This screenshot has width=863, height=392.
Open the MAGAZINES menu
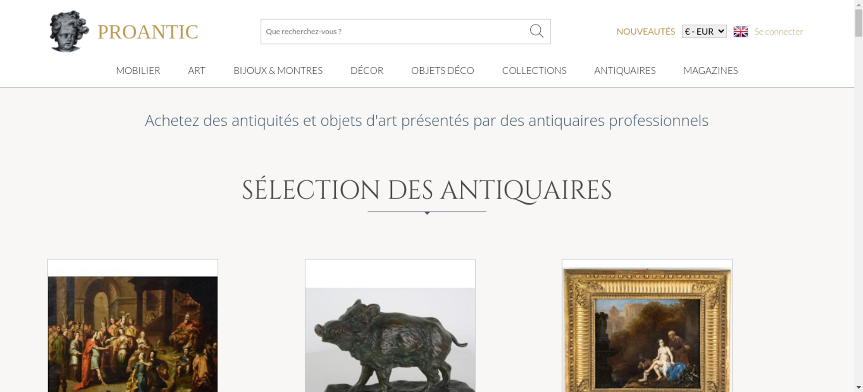[x=711, y=70]
